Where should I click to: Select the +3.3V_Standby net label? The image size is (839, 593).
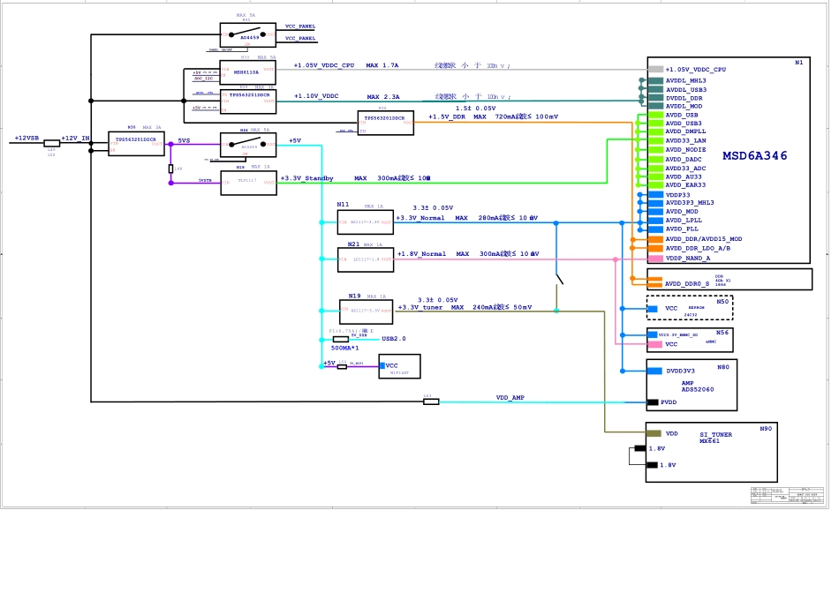point(307,178)
